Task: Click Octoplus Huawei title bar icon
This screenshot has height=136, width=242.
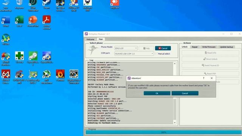Action: [86, 34]
